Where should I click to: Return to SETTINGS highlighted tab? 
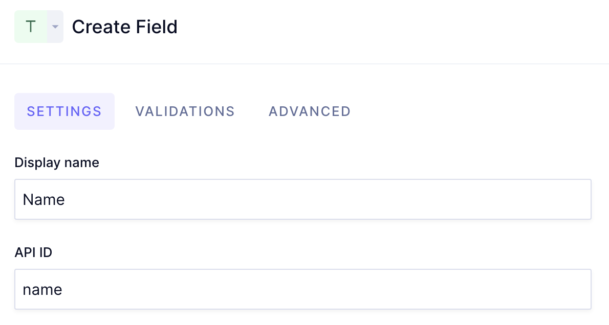[64, 111]
